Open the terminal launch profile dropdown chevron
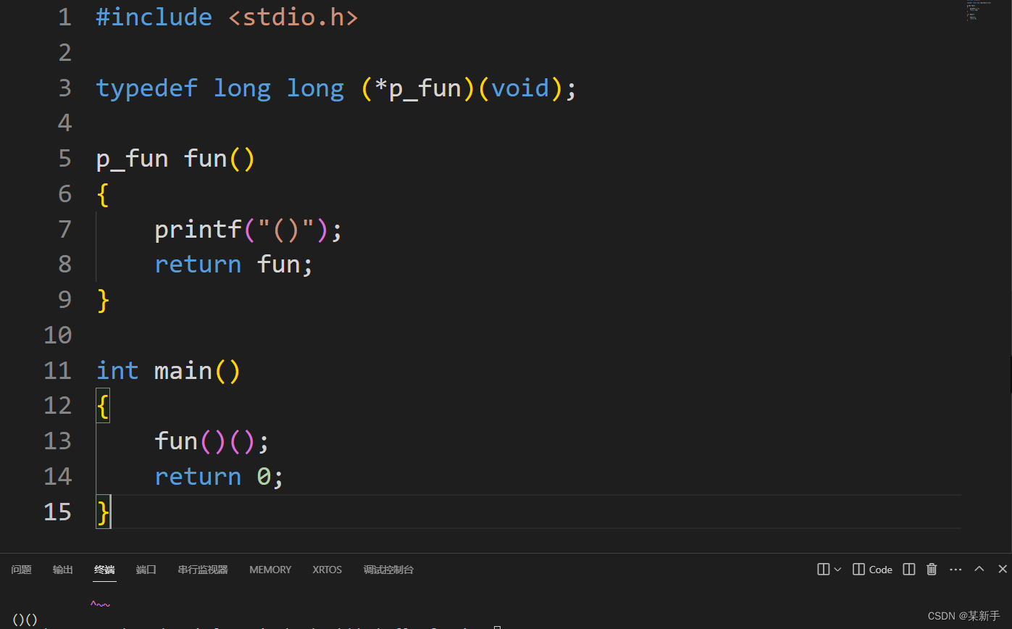Viewport: 1012px width, 629px height. (838, 570)
